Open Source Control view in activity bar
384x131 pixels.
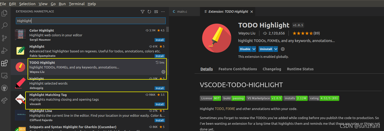(4, 38)
